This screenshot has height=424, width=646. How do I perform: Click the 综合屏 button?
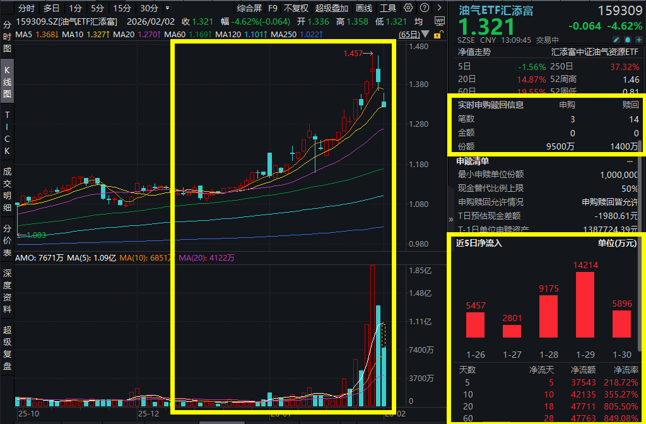[x=249, y=8]
